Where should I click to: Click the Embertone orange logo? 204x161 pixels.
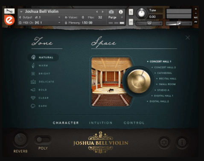pos(9,20)
